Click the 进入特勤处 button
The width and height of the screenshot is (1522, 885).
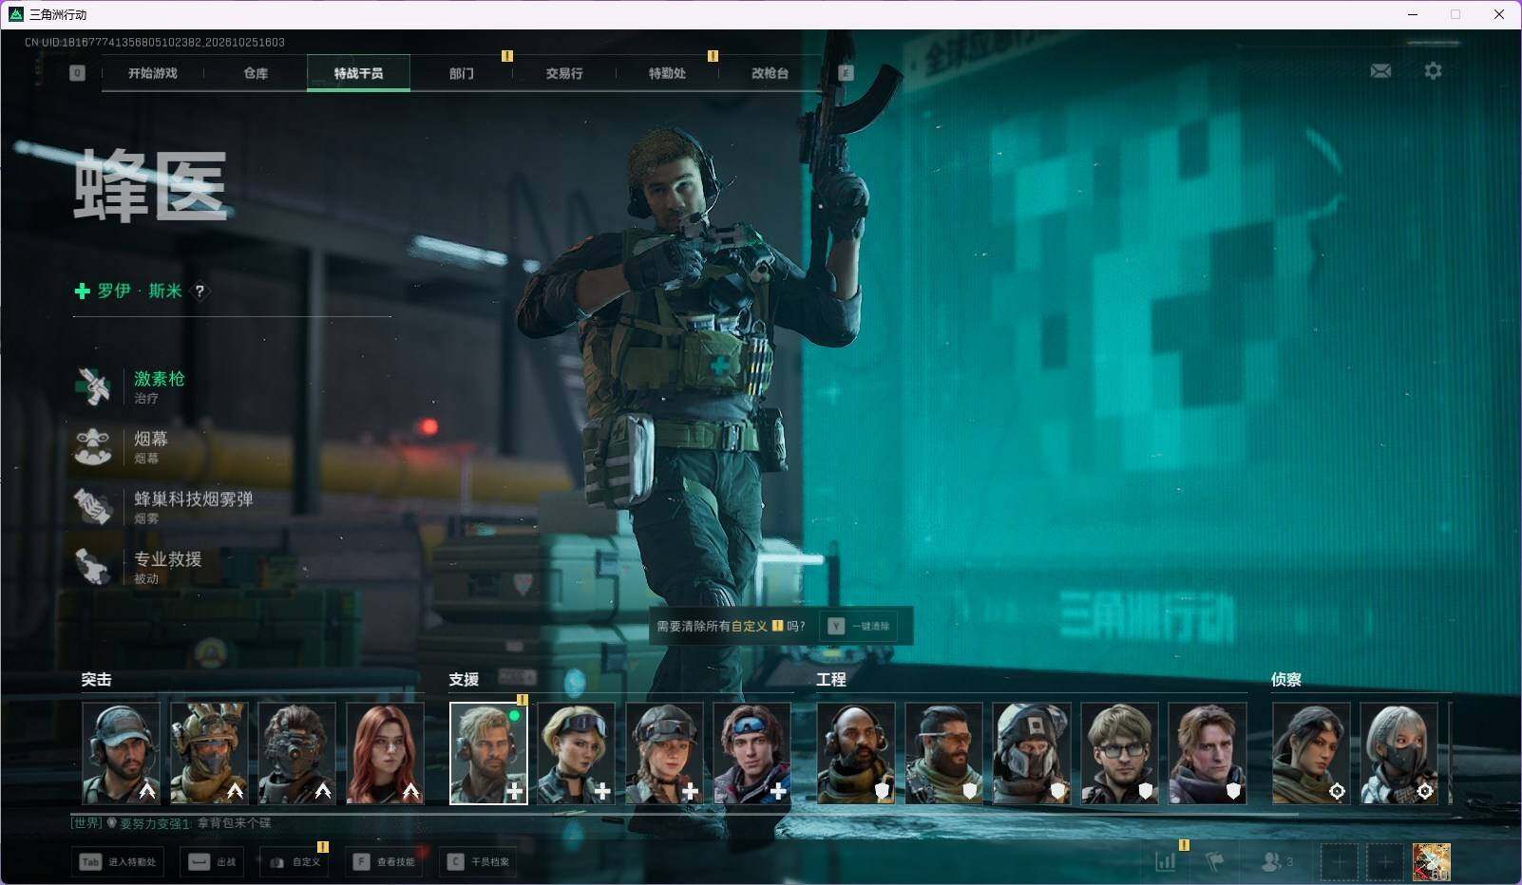pos(118,862)
